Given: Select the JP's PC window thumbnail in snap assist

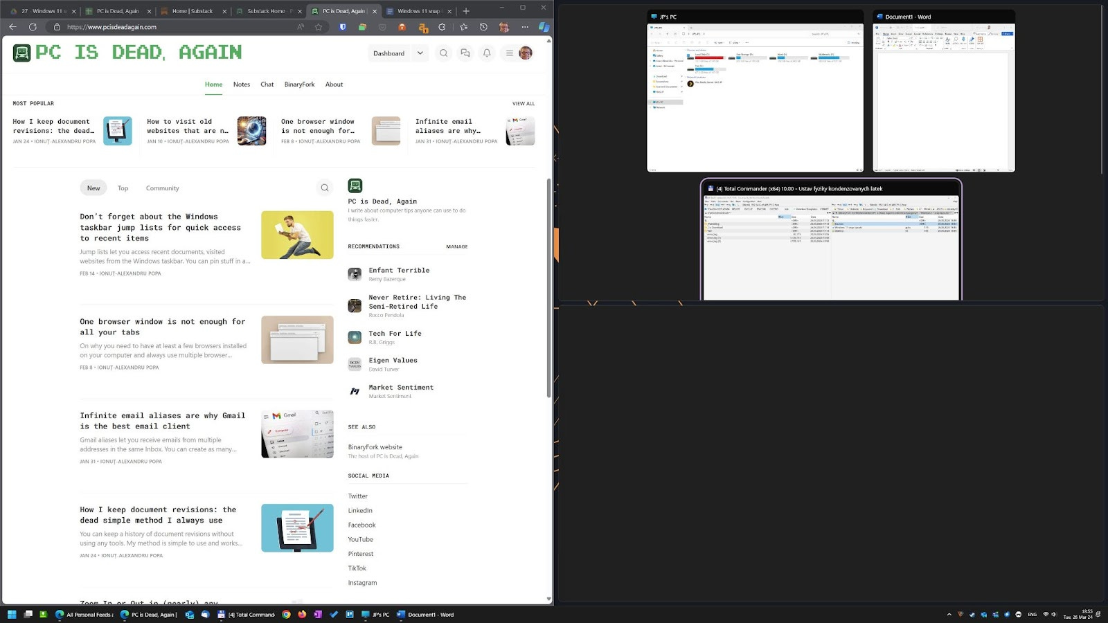Looking at the screenshot, I should point(755,91).
